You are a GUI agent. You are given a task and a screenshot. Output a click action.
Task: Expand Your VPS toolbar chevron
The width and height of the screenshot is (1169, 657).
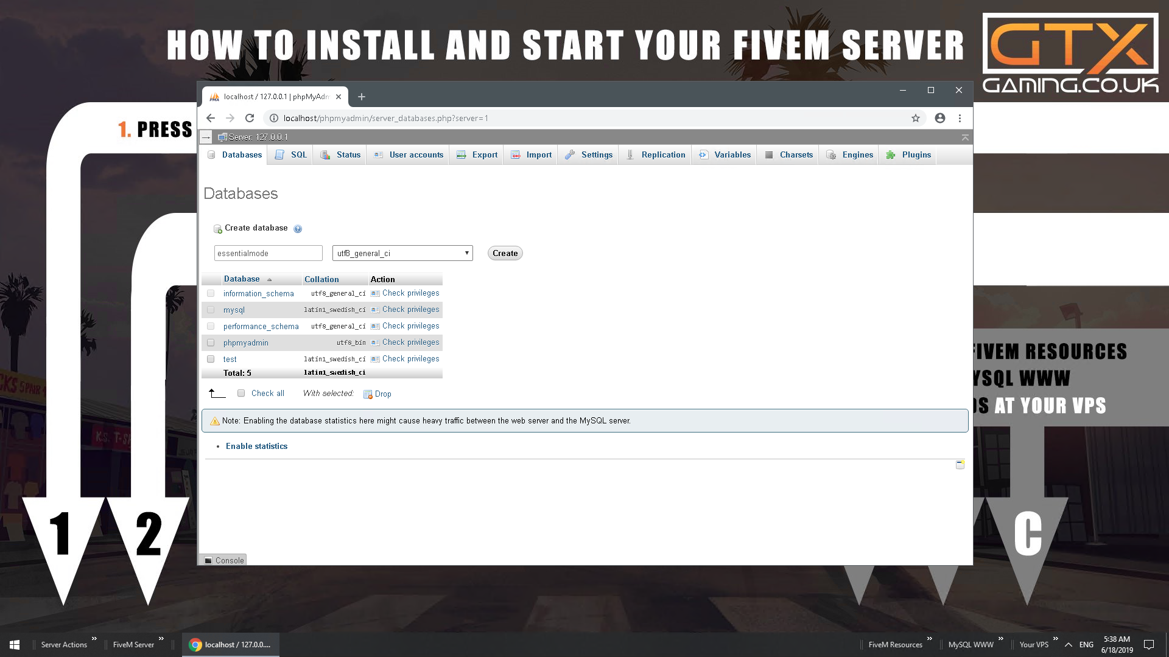click(1055, 638)
